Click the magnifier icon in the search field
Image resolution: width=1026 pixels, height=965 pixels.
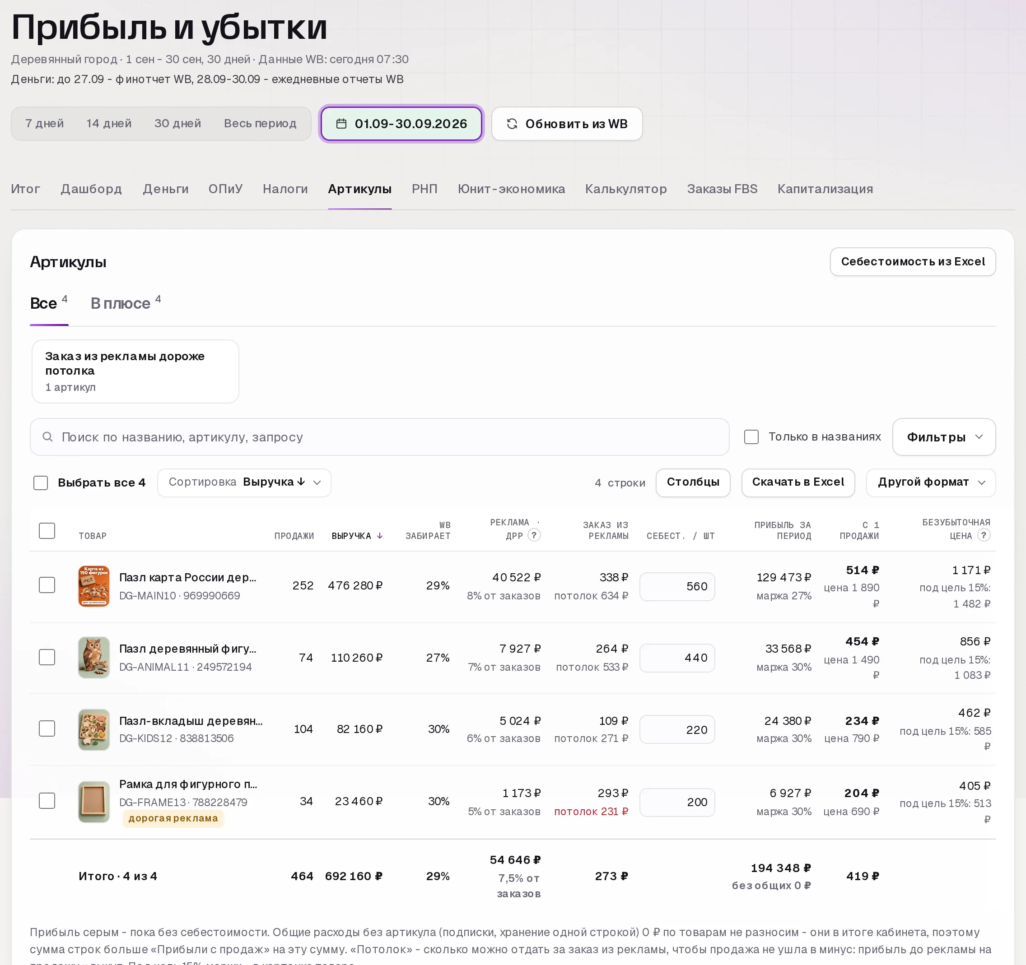(x=47, y=437)
